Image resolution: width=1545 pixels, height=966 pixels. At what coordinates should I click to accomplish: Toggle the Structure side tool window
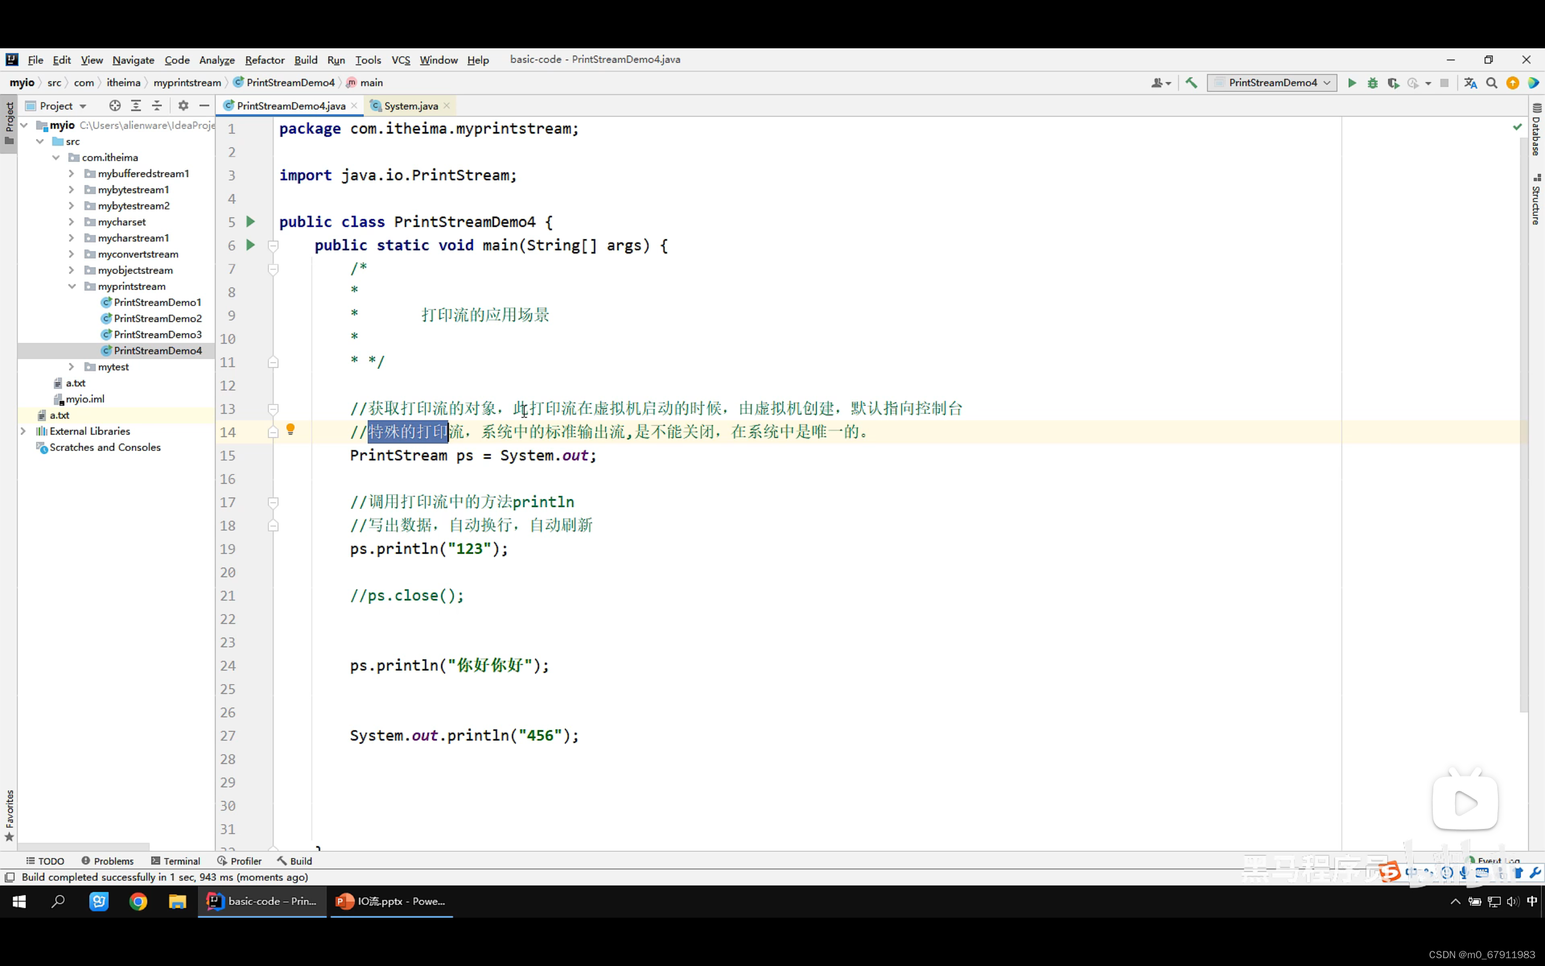[x=1536, y=199]
